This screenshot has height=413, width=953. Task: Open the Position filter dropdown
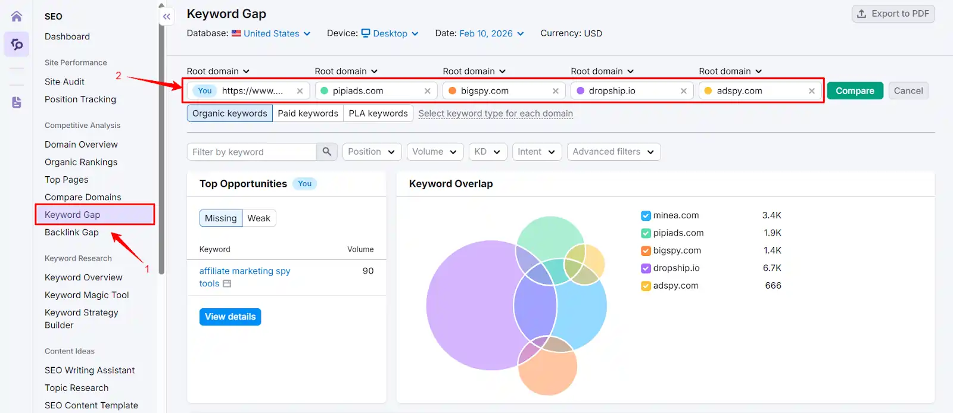tap(372, 152)
